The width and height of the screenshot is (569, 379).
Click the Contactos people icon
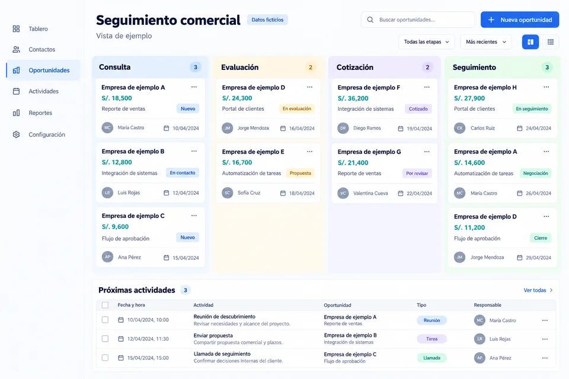(16, 49)
